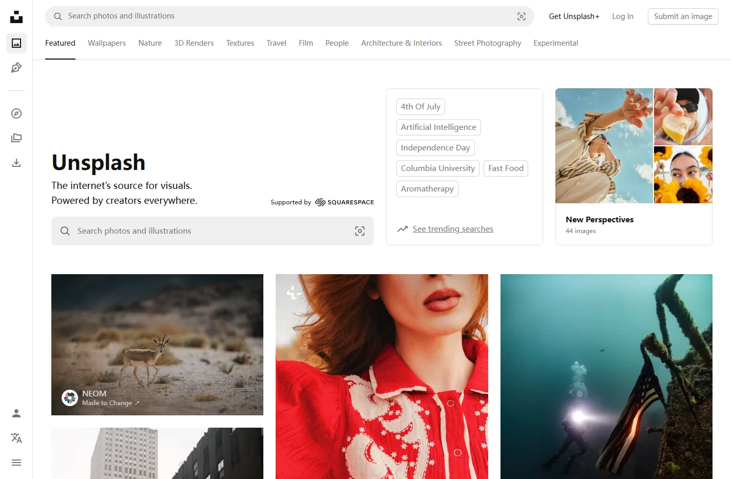
Task: Click the 44 images text
Action: click(581, 231)
